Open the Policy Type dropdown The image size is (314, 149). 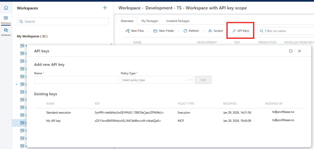tap(157, 80)
